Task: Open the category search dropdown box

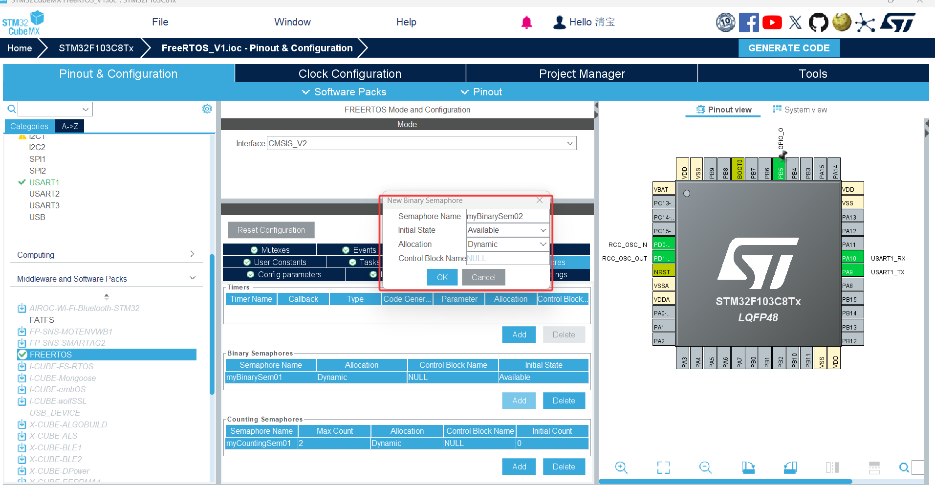Action: pos(55,109)
